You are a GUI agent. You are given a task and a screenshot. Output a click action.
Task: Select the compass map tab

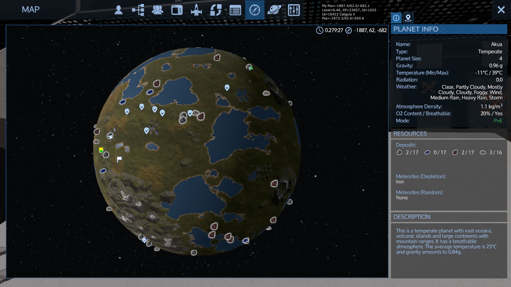pos(255,10)
